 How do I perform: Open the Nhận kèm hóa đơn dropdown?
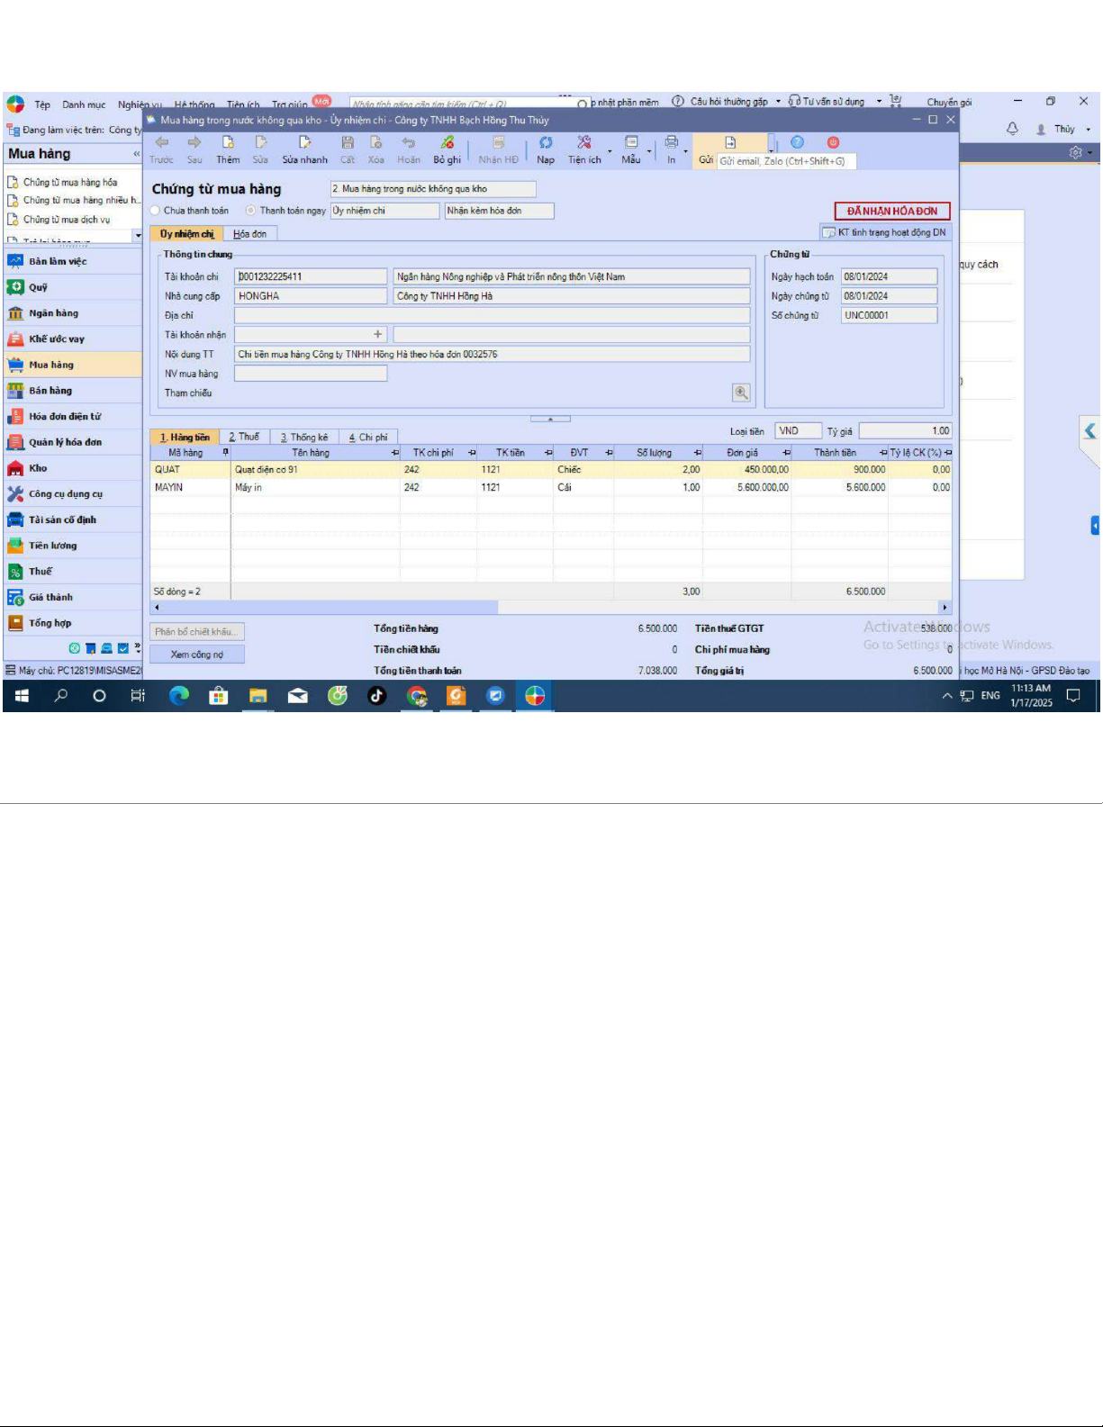pyautogui.click(x=499, y=211)
